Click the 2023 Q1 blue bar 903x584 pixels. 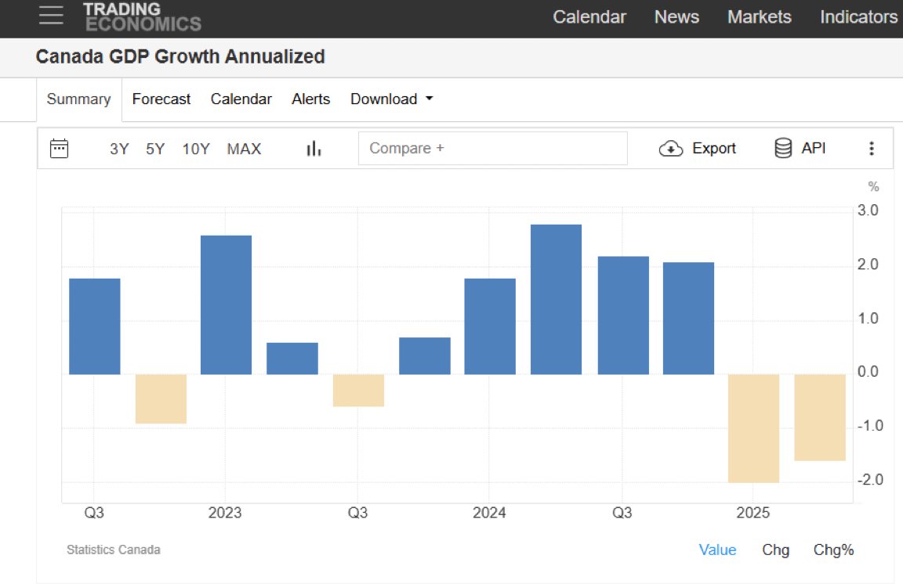point(226,305)
